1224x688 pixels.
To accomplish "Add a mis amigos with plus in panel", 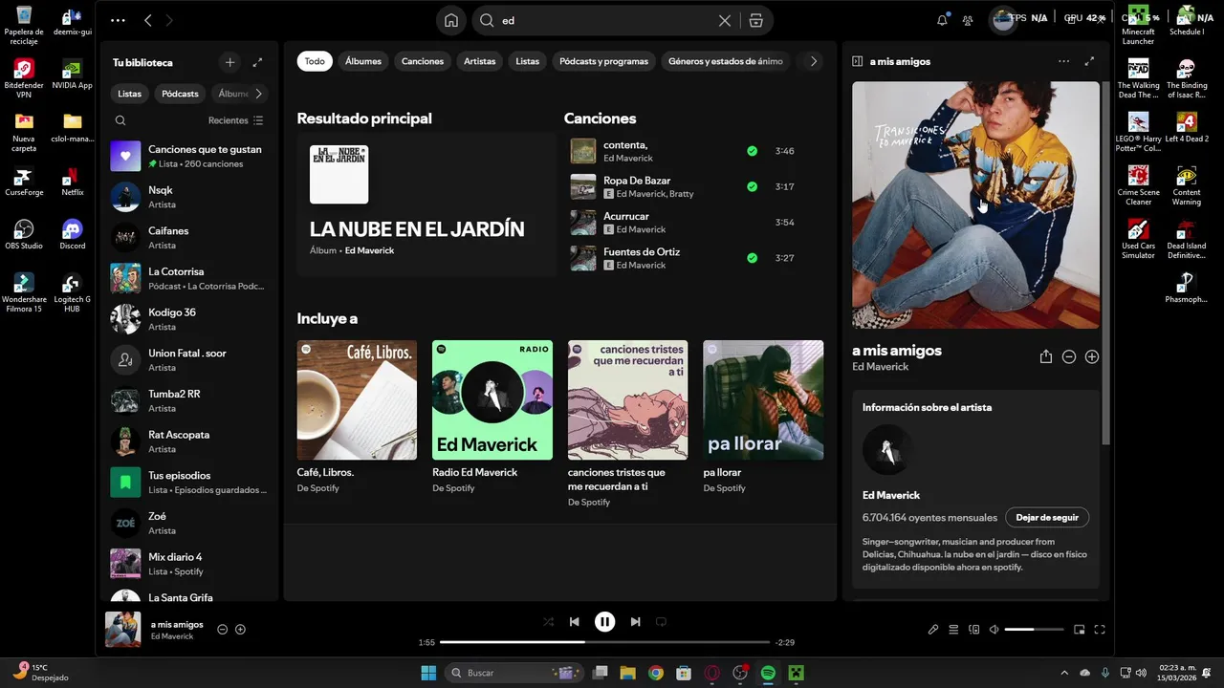I will (1092, 356).
